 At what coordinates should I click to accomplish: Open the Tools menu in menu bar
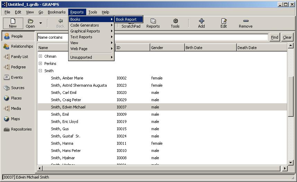[93, 12]
